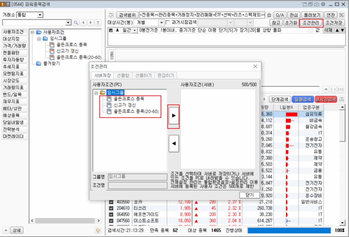The height and width of the screenshot is (237, 349).
Task: Uncheck the checkbox for 이스트소프트 row
Action: [x=111, y=221]
